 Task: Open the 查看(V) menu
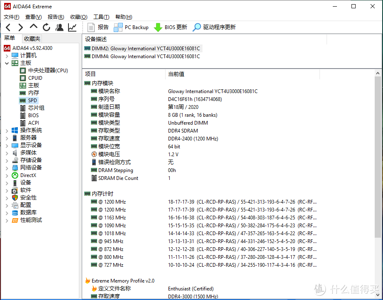click(x=34, y=17)
